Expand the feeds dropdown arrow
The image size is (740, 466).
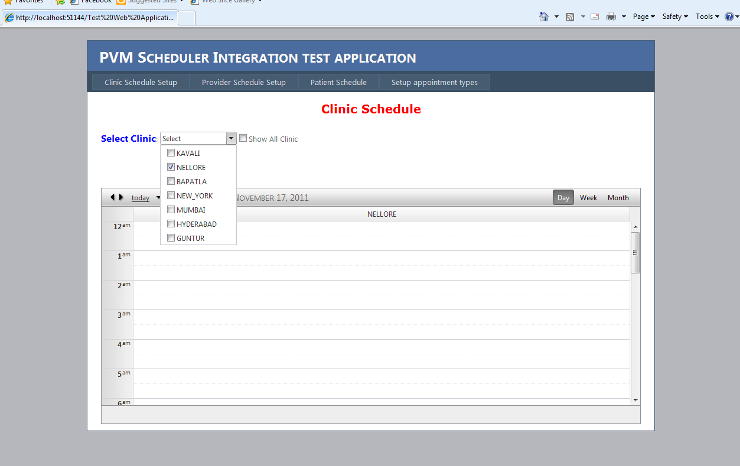click(x=582, y=17)
